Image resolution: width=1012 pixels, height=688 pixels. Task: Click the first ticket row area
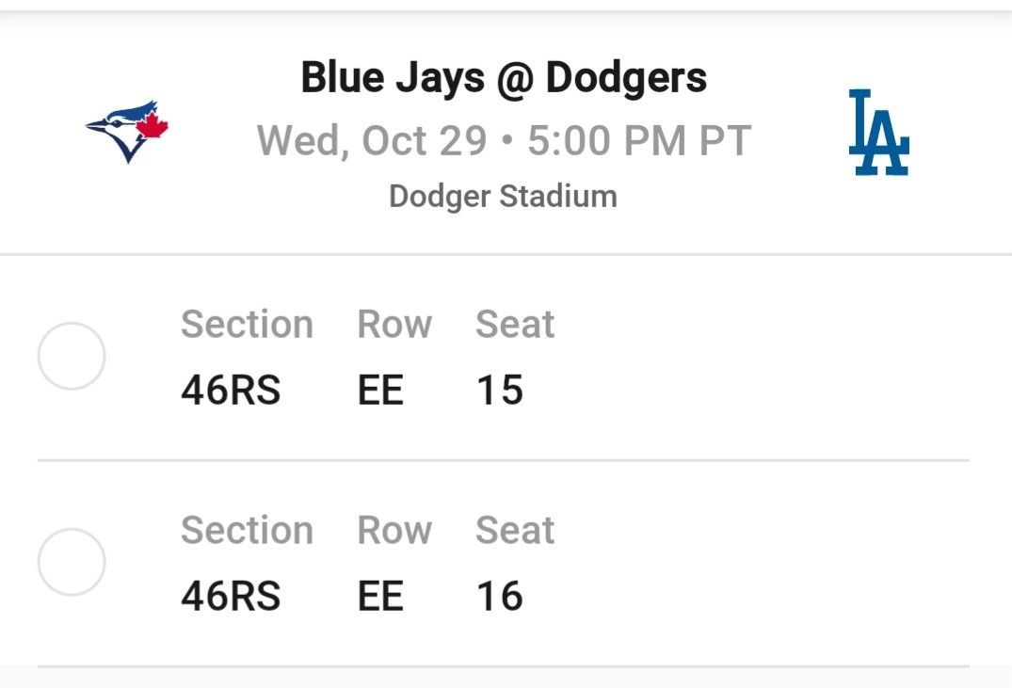506,358
